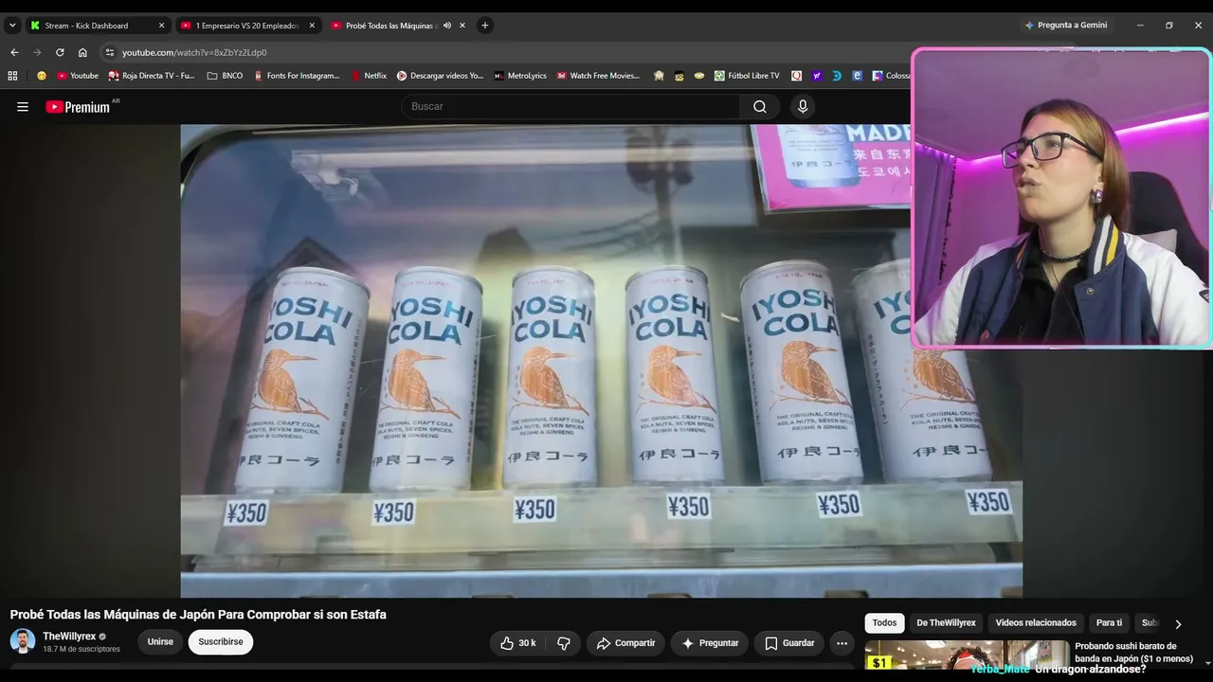Select the Todos filter chip
The width and height of the screenshot is (1213, 682).
point(884,623)
